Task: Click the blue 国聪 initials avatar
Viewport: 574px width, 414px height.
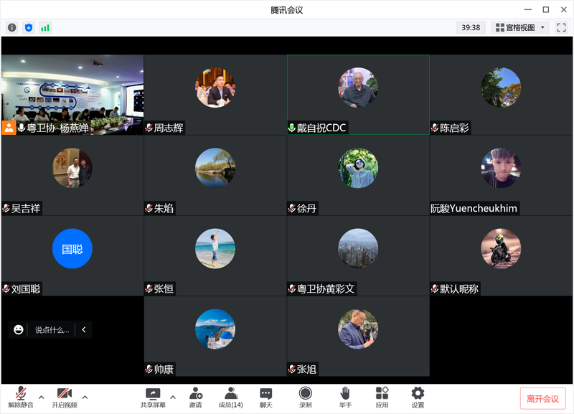Action: pyautogui.click(x=72, y=248)
